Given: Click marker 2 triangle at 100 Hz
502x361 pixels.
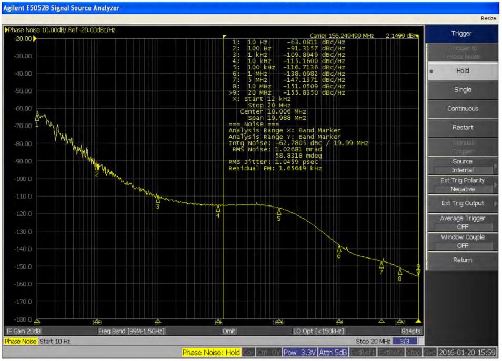Looking at the screenshot, I should [97, 167].
